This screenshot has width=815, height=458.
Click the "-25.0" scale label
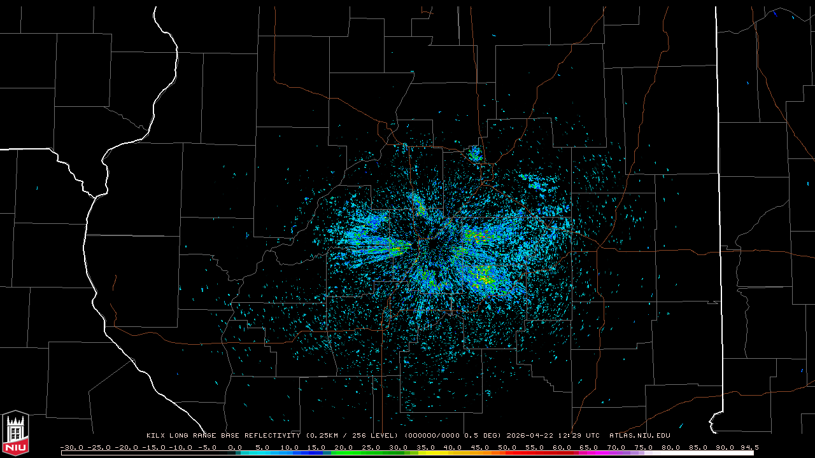[98, 447]
